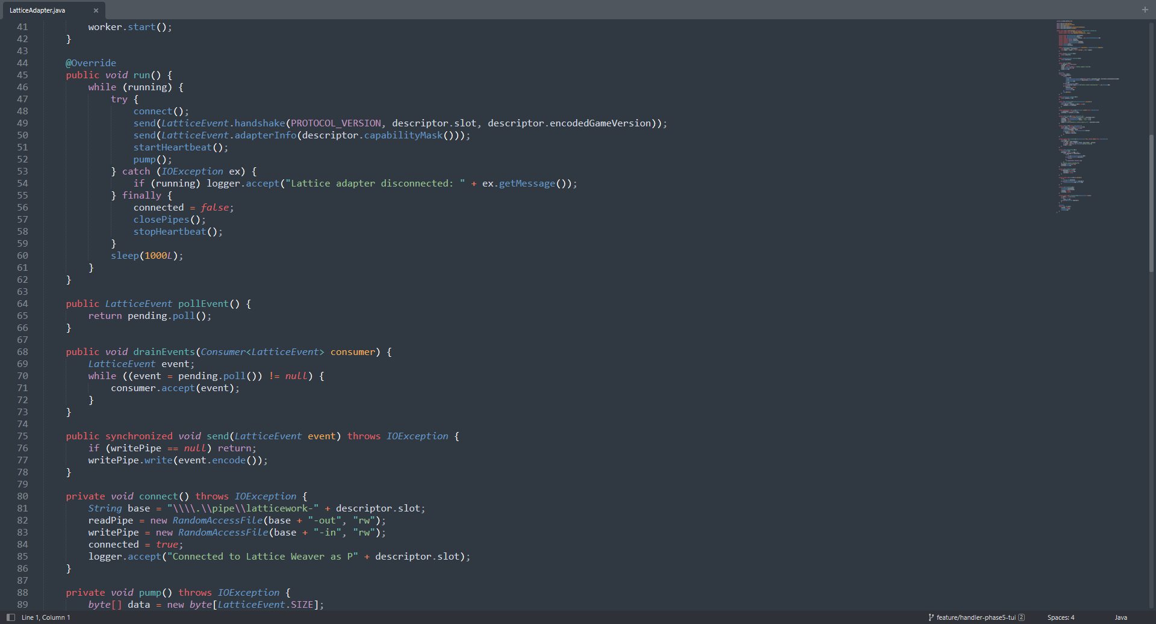Click "stopHeartbeat();" on line 58
This screenshot has width=1156, height=624.
[x=178, y=232]
